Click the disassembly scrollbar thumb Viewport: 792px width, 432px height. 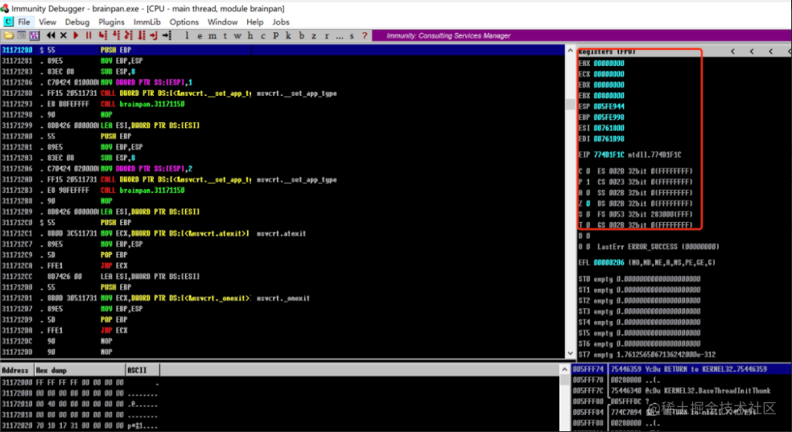[570, 105]
